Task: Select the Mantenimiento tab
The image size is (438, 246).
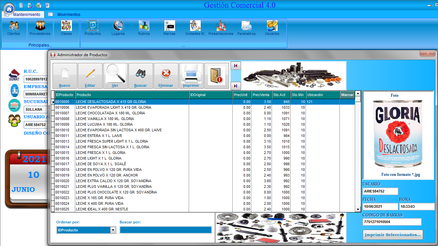Action: point(27,15)
